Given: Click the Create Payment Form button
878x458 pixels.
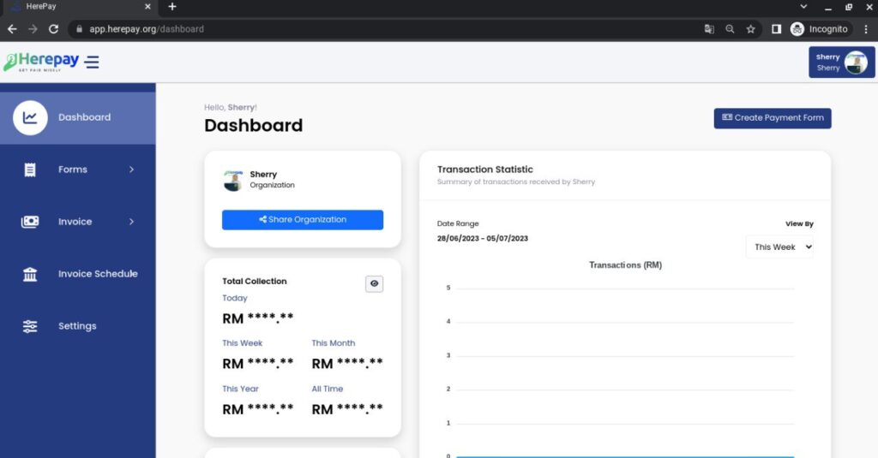Looking at the screenshot, I should coord(772,118).
